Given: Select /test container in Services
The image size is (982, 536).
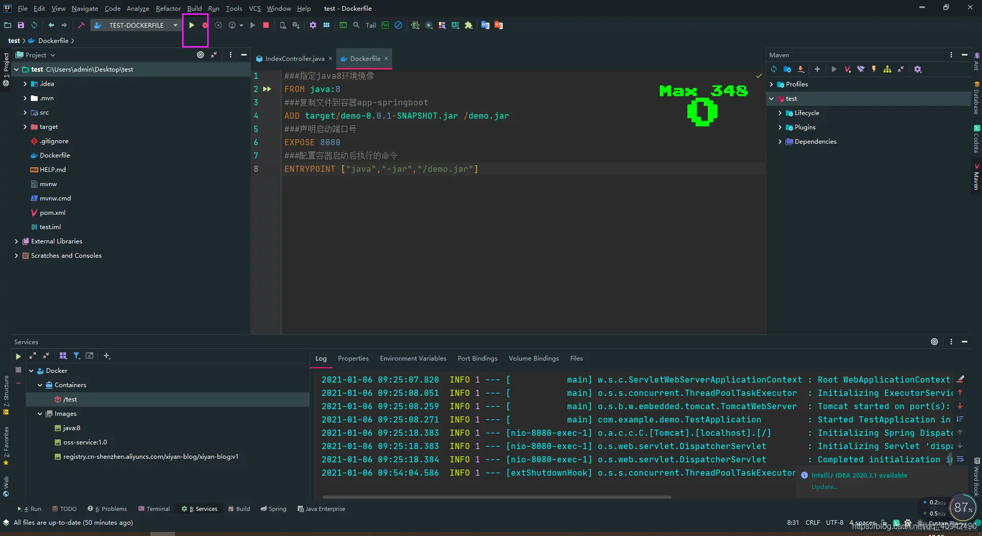Looking at the screenshot, I should 70,399.
